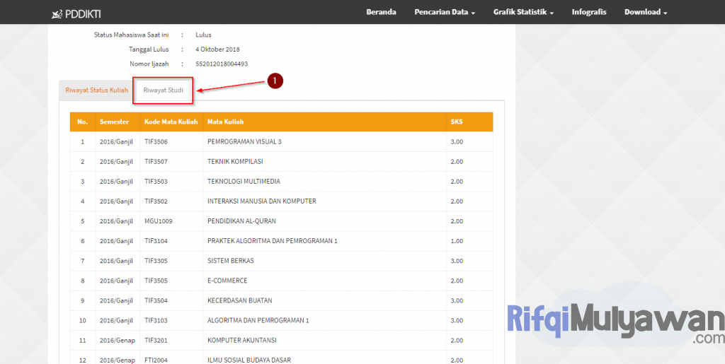725x364 pixels.
Task: Select the KOMPUTER AKUNTANSI course name
Action: 242,340
